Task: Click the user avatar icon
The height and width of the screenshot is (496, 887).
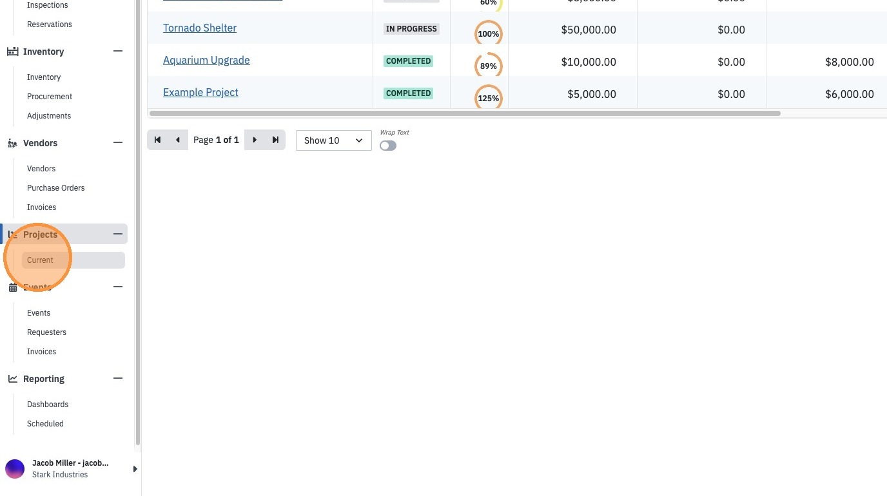Action: pos(15,469)
